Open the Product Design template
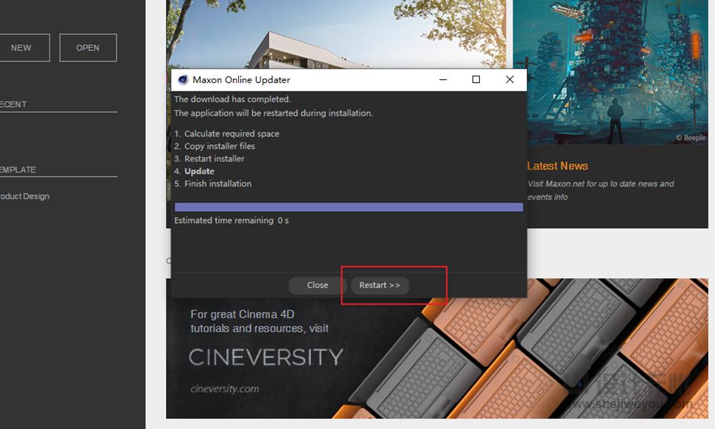 (x=24, y=197)
